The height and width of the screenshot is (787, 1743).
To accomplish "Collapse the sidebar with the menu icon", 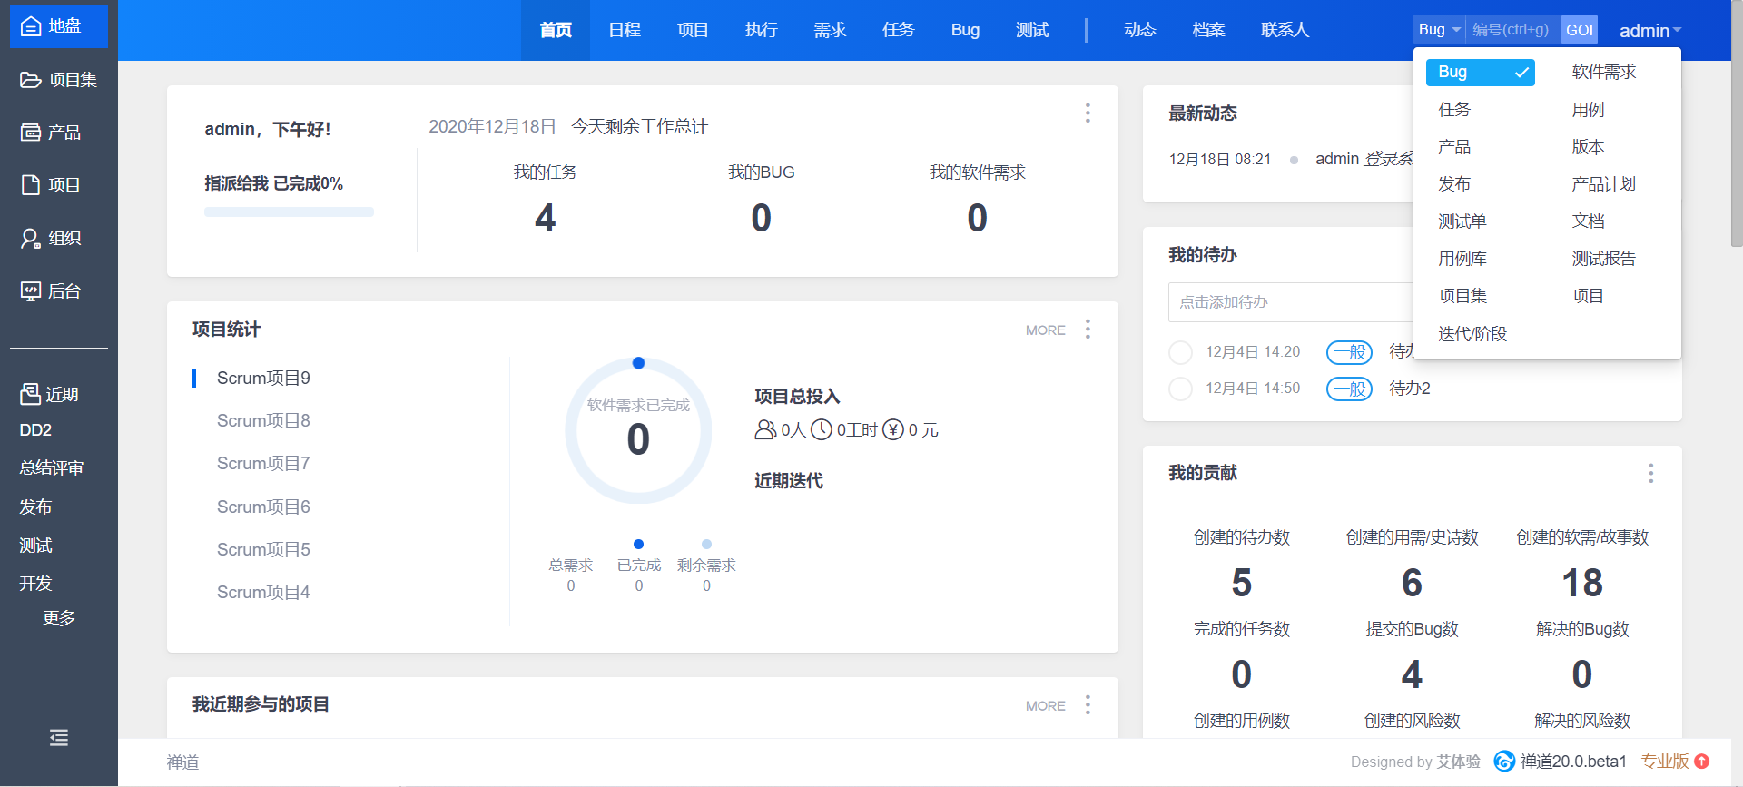I will [59, 738].
